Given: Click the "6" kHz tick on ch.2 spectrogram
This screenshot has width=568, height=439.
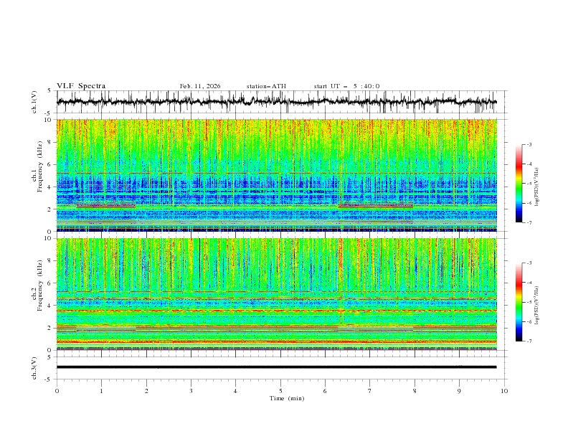Looking at the screenshot, I should (x=50, y=283).
